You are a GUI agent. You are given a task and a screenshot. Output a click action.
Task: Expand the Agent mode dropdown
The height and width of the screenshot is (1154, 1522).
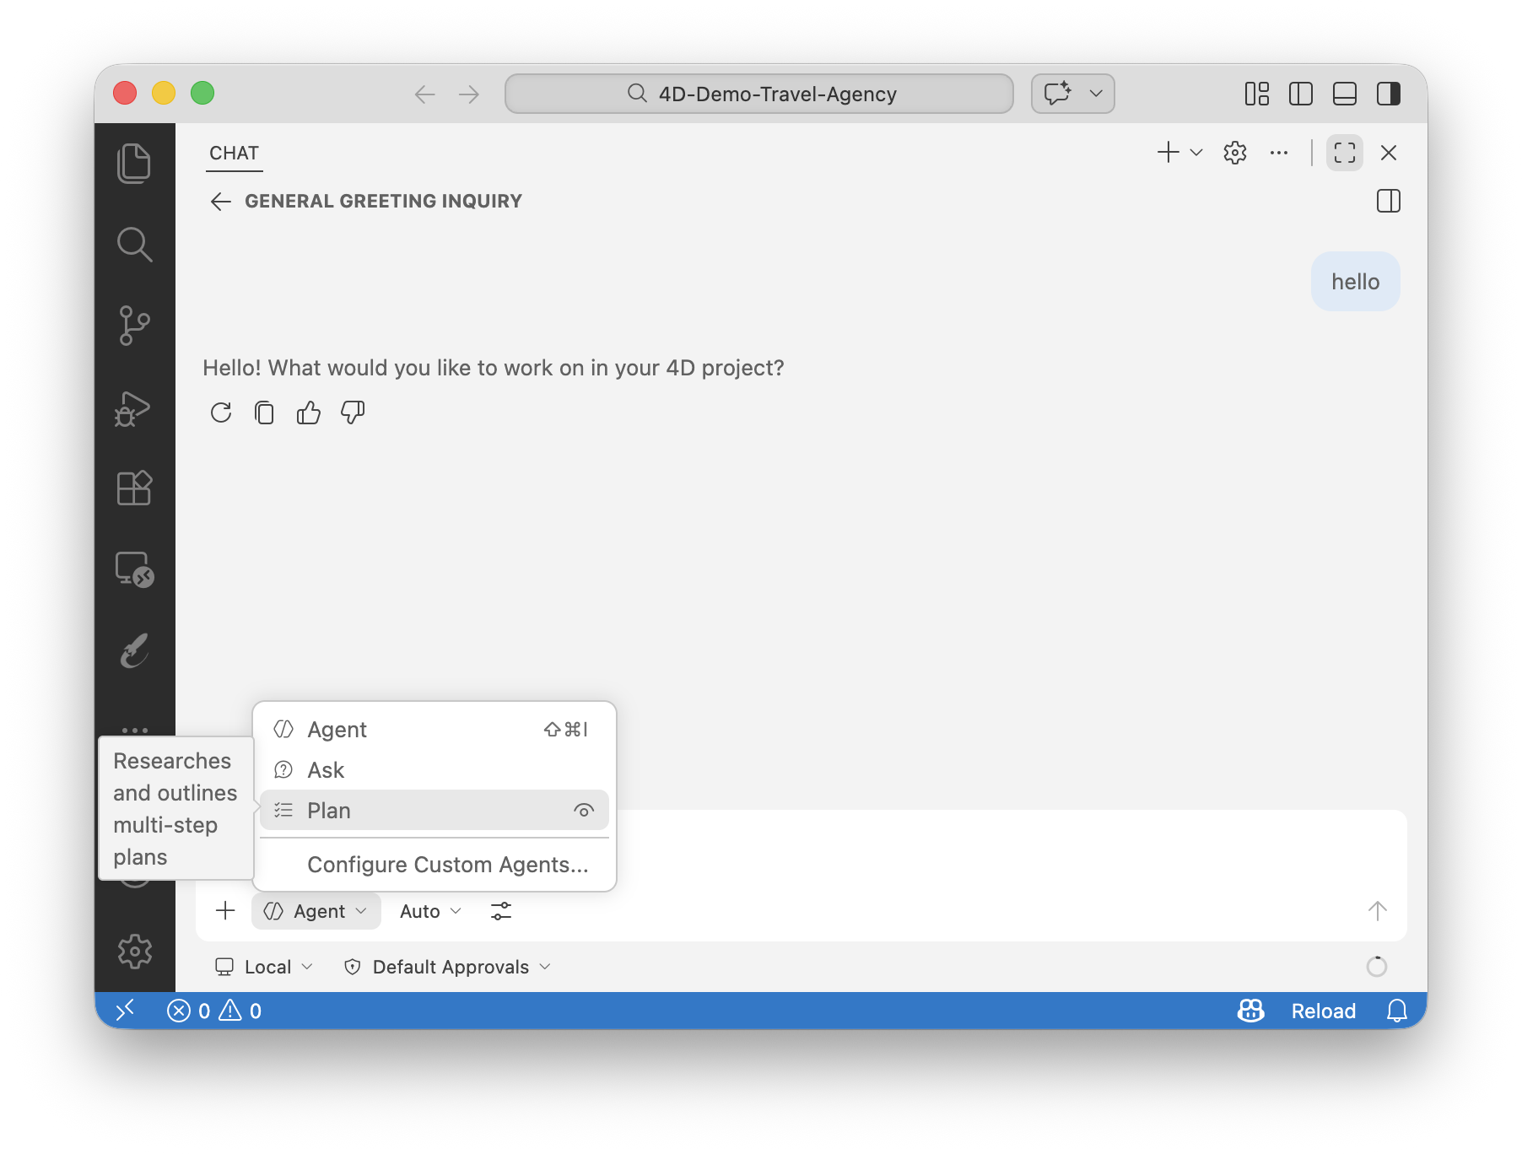pos(316,911)
